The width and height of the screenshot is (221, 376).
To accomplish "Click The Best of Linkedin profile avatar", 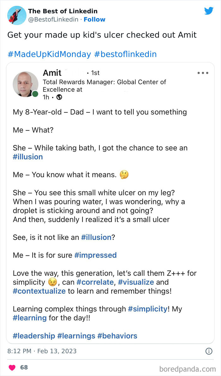I will 16,15.
